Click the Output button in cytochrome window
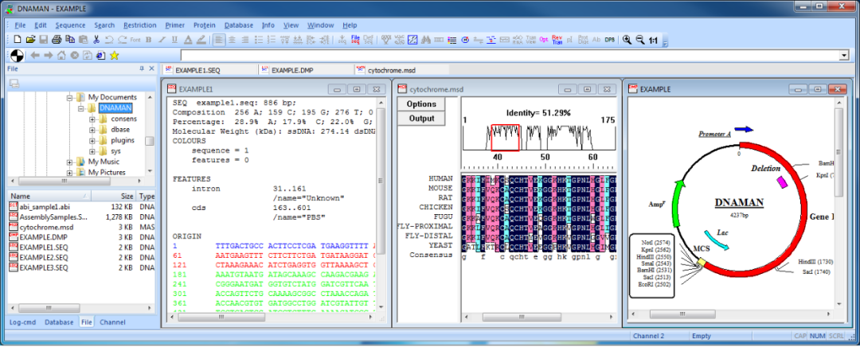This screenshot has height=347, width=860. pos(421,119)
